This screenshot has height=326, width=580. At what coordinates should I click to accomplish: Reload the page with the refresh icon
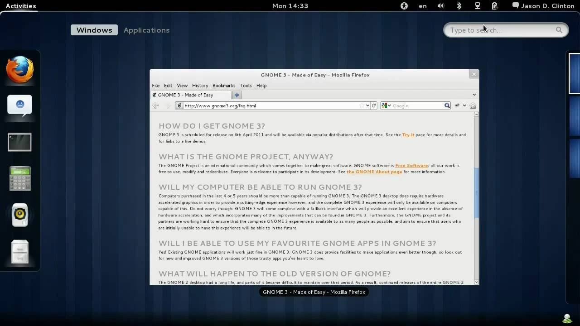coord(373,105)
